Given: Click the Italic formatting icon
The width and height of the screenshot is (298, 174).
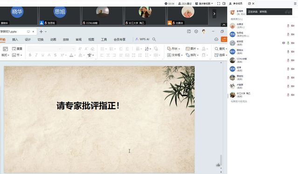Looking at the screenshot, I should pos(36,55).
